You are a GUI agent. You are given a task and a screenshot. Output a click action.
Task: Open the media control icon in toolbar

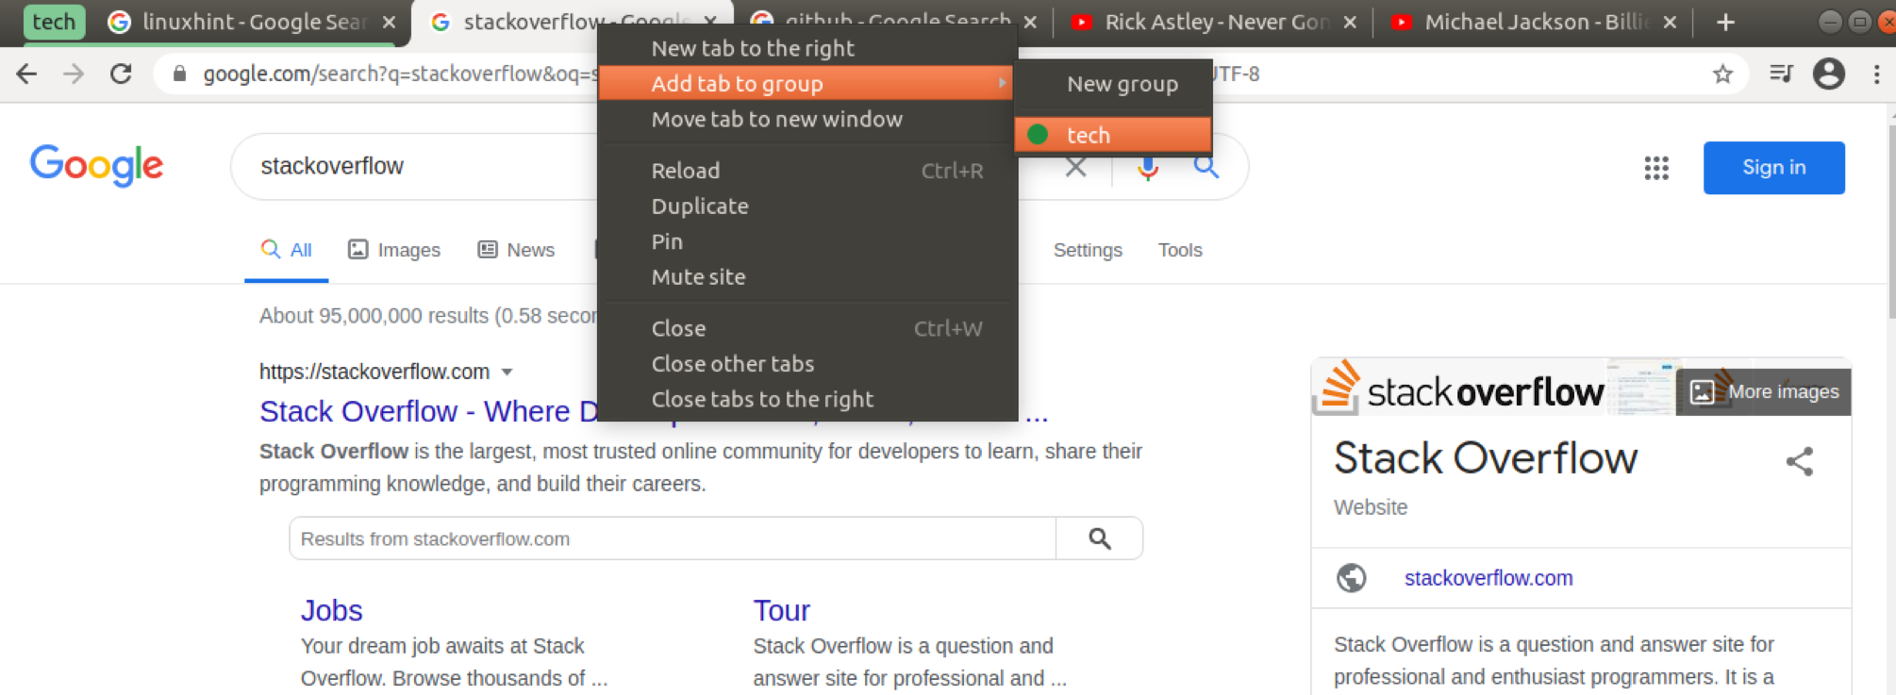[x=1781, y=74]
